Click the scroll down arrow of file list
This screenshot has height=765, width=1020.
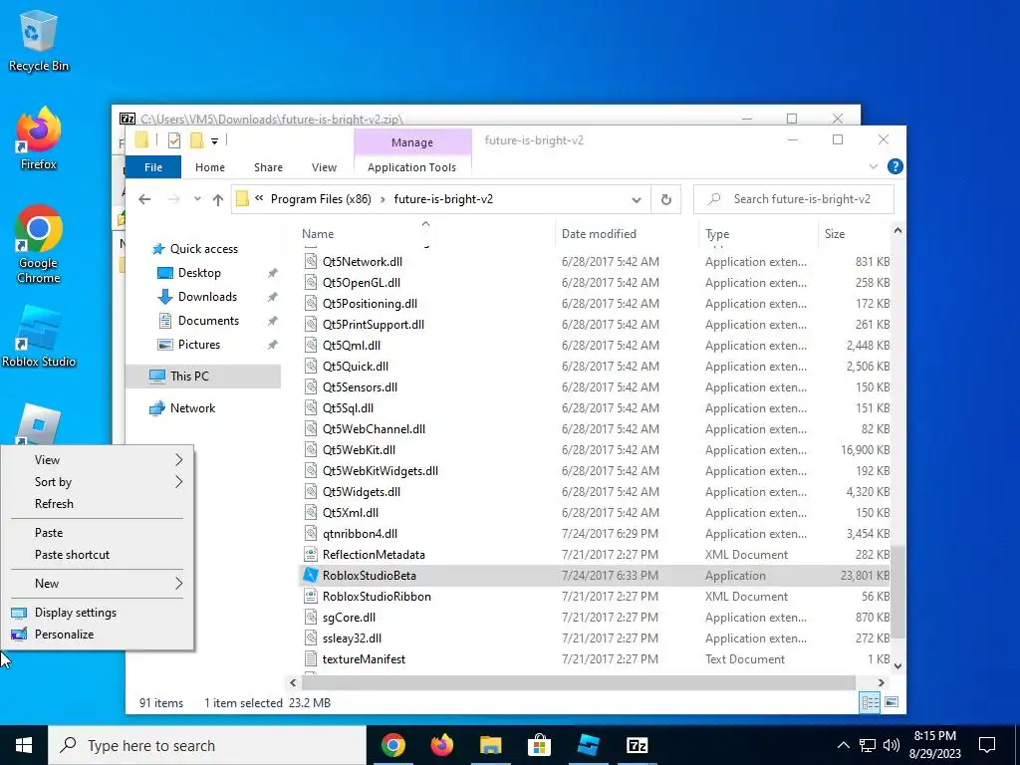tap(897, 665)
